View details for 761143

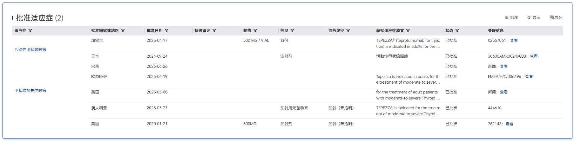[509, 124]
